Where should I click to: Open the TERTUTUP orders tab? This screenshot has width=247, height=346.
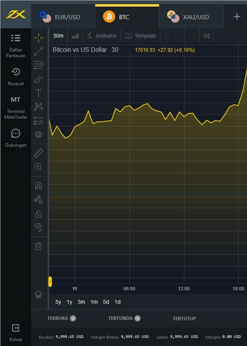pos(184,318)
